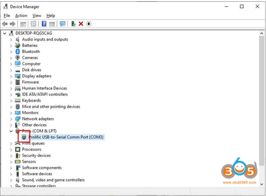Click the Forward arrow in toolbar
This screenshot has width=266, height=196.
pos(12,24)
